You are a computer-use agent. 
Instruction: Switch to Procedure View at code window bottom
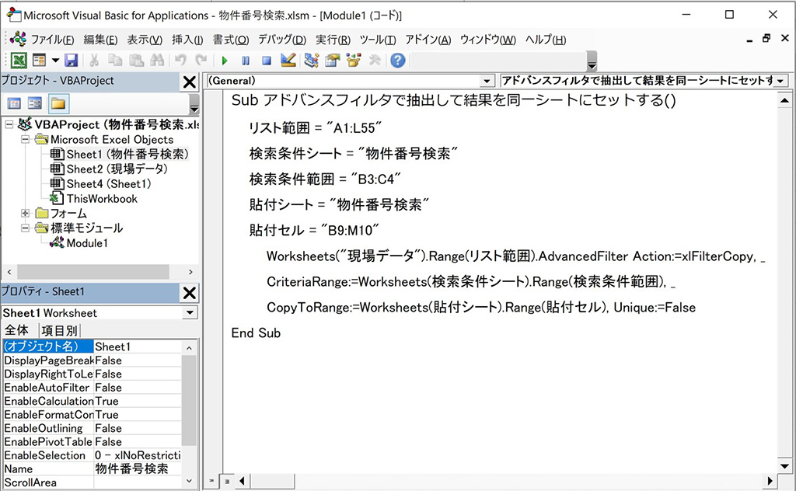[211, 481]
